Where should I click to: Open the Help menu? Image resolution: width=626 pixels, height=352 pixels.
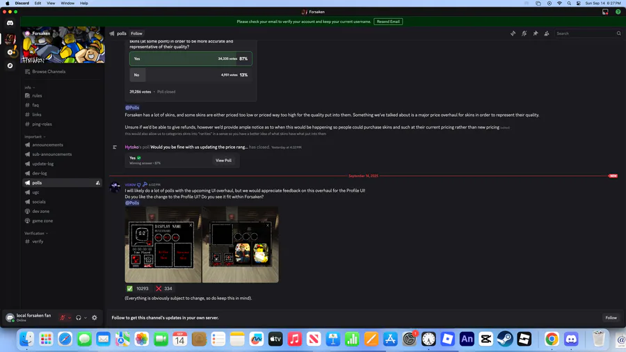tap(84, 3)
